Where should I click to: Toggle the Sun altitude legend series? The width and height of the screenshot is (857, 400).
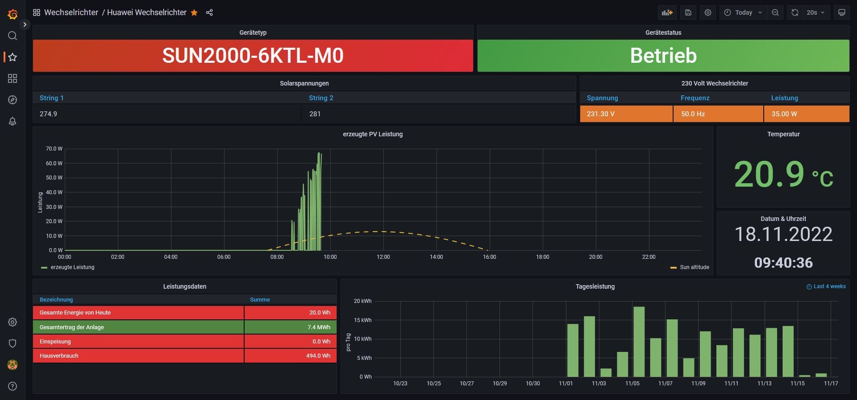[694, 267]
